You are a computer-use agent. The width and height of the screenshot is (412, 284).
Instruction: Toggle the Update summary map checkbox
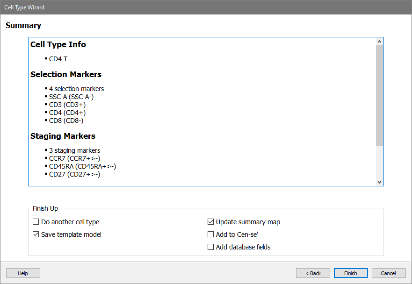coord(211,222)
